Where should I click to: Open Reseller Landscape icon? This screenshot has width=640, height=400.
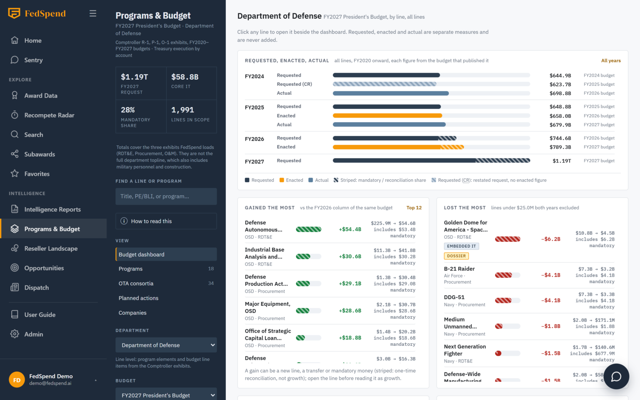click(x=15, y=248)
